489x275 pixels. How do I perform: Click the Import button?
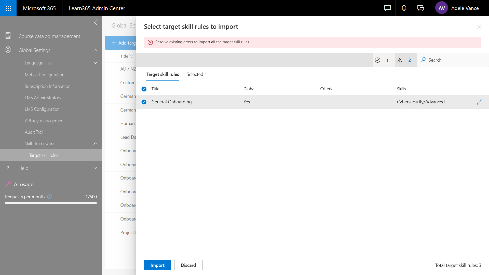tap(157, 265)
